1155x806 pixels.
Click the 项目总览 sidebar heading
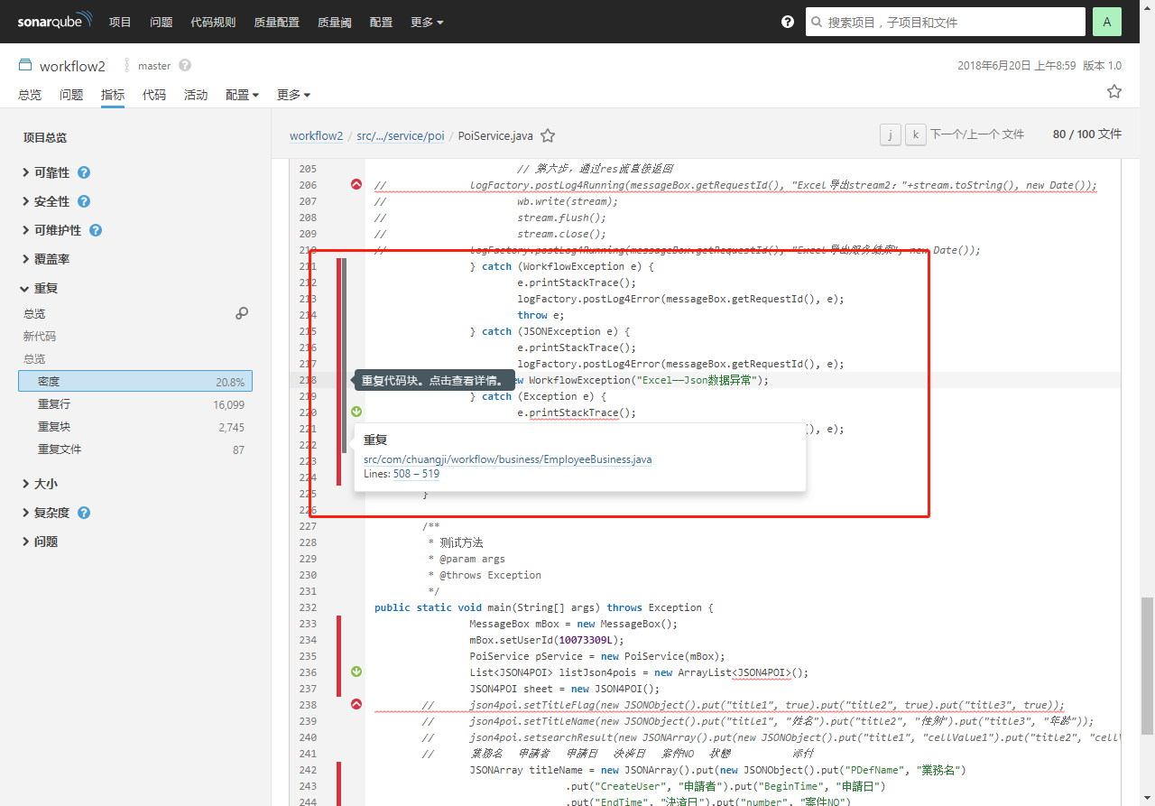tap(45, 137)
